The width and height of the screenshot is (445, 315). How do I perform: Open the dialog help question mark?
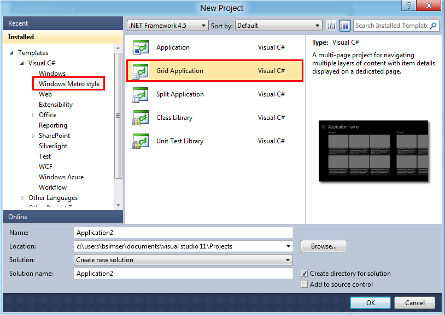click(x=409, y=5)
